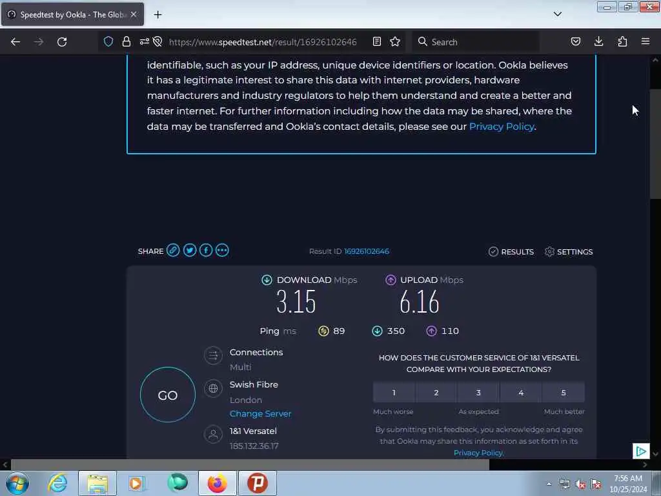
Task: Open the site permissions icon in address bar
Action: [x=144, y=41]
